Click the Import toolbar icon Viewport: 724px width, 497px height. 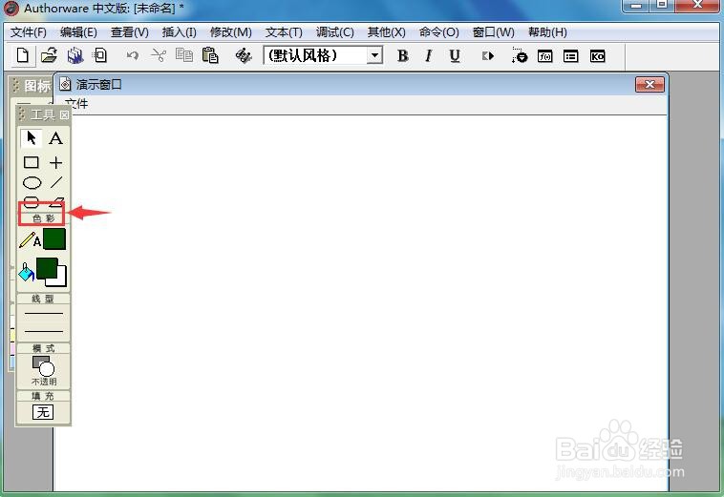point(99,55)
